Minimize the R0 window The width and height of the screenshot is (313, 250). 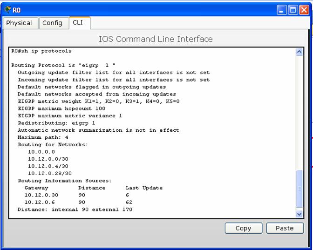[x=282, y=10]
